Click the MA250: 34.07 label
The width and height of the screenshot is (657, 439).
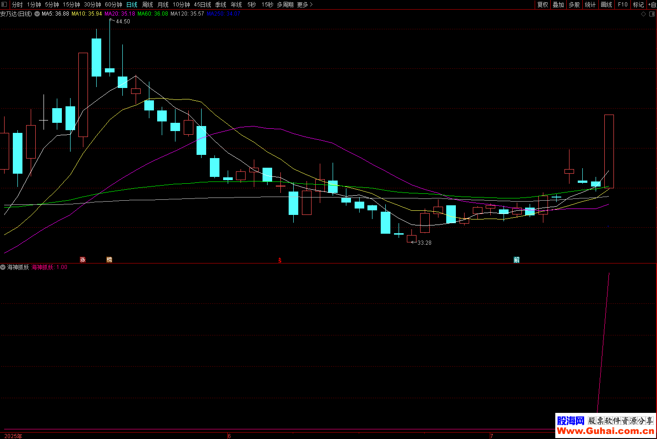coord(224,14)
